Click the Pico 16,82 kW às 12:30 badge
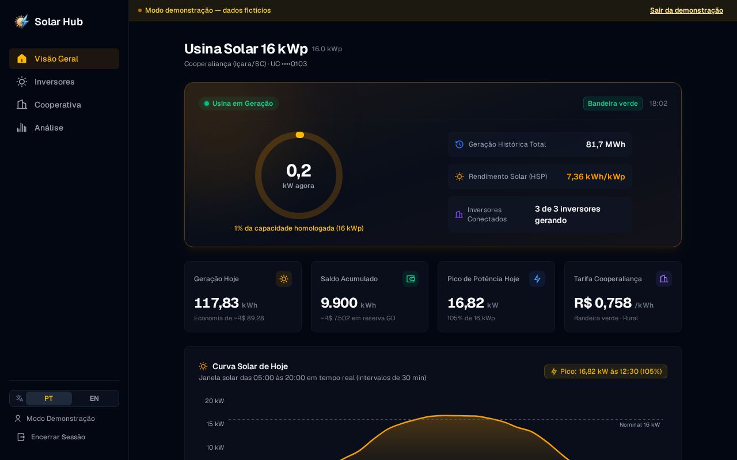The height and width of the screenshot is (460, 737). click(x=606, y=371)
